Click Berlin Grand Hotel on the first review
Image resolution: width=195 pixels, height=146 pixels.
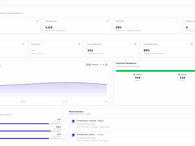point(83,127)
